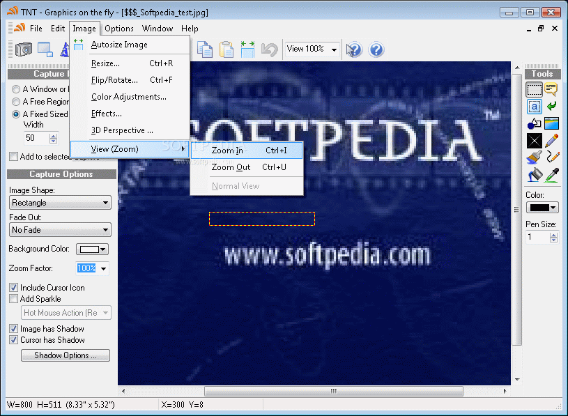This screenshot has height=416, width=568.
Task: Click the TNT application icon in menu bar
Action: [20, 28]
